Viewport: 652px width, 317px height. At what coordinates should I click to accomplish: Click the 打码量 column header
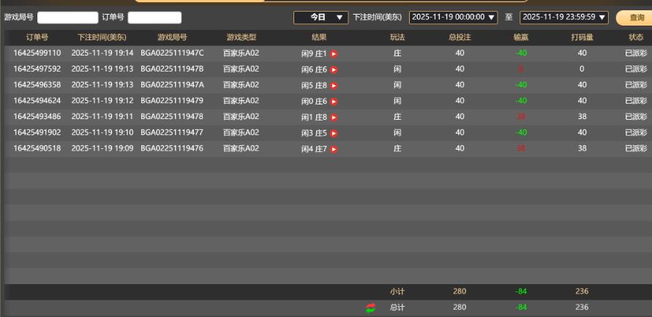(582, 37)
